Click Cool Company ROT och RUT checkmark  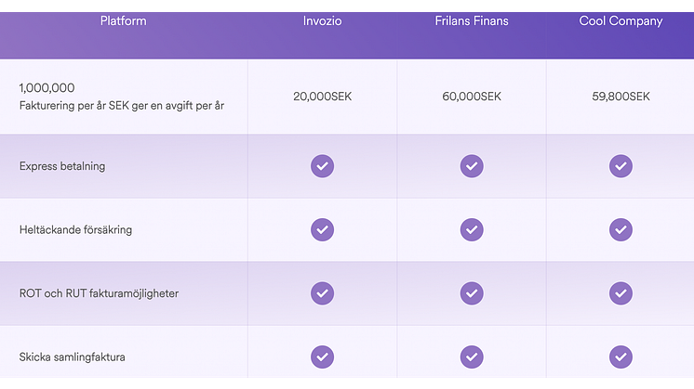pyautogui.click(x=621, y=293)
